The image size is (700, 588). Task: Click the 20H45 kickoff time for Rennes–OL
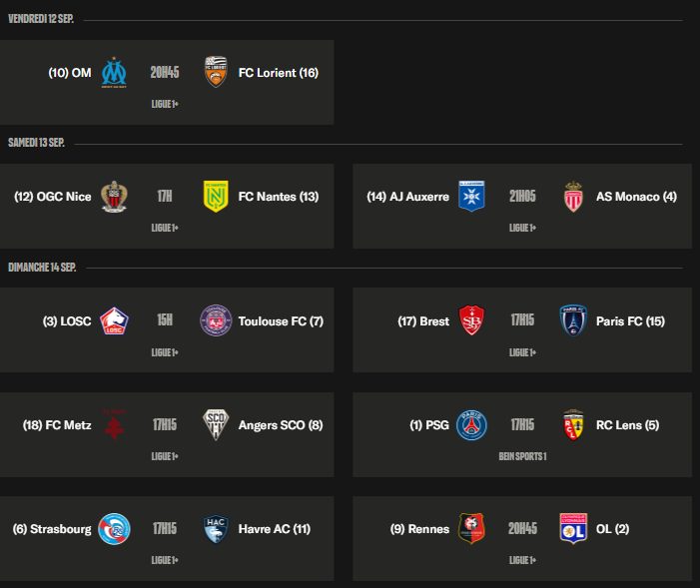(x=522, y=528)
